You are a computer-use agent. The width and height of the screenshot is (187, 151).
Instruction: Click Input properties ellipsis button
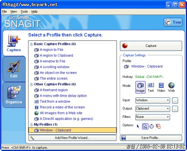pyautogui.click(x=175, y=100)
